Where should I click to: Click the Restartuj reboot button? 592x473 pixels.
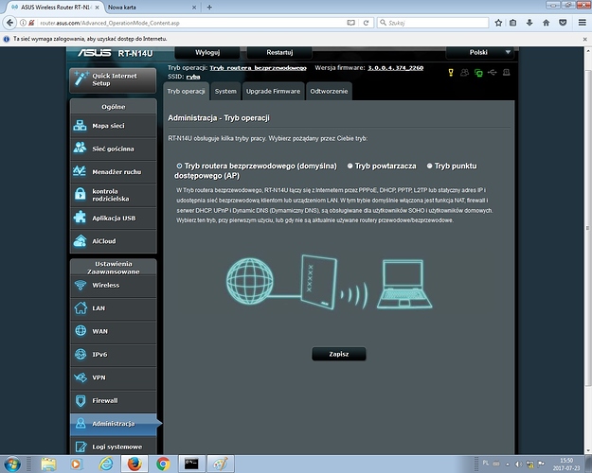tap(279, 52)
